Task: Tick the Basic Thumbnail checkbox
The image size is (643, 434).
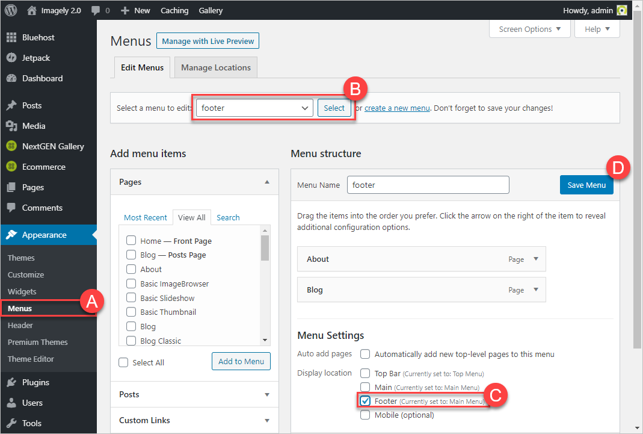Action: [131, 312]
